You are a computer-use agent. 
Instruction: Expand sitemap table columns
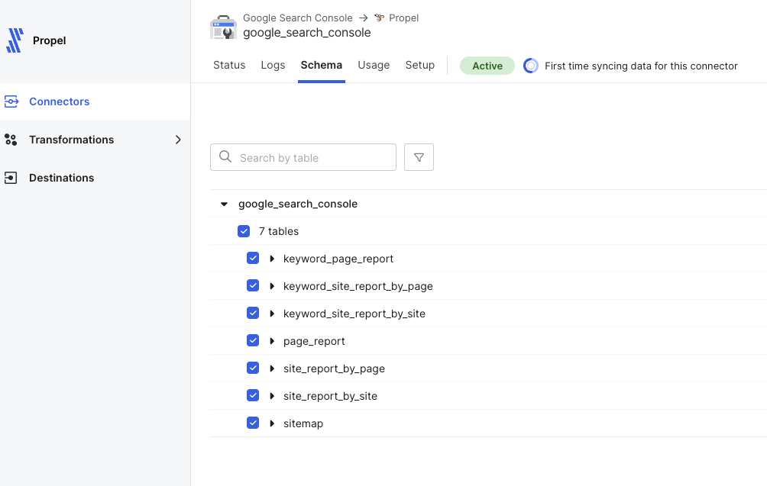click(272, 423)
